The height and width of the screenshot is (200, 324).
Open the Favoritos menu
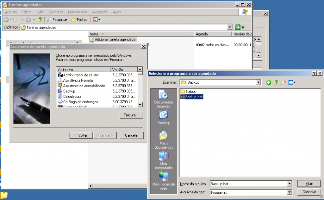(x=56, y=12)
